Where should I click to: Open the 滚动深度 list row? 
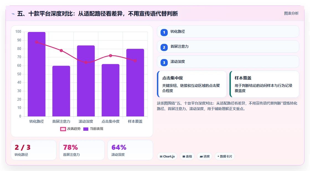[228, 62]
